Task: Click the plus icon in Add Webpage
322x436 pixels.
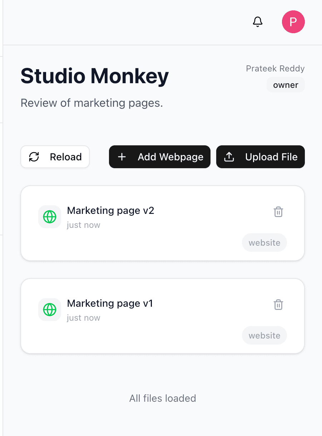Action: click(122, 157)
